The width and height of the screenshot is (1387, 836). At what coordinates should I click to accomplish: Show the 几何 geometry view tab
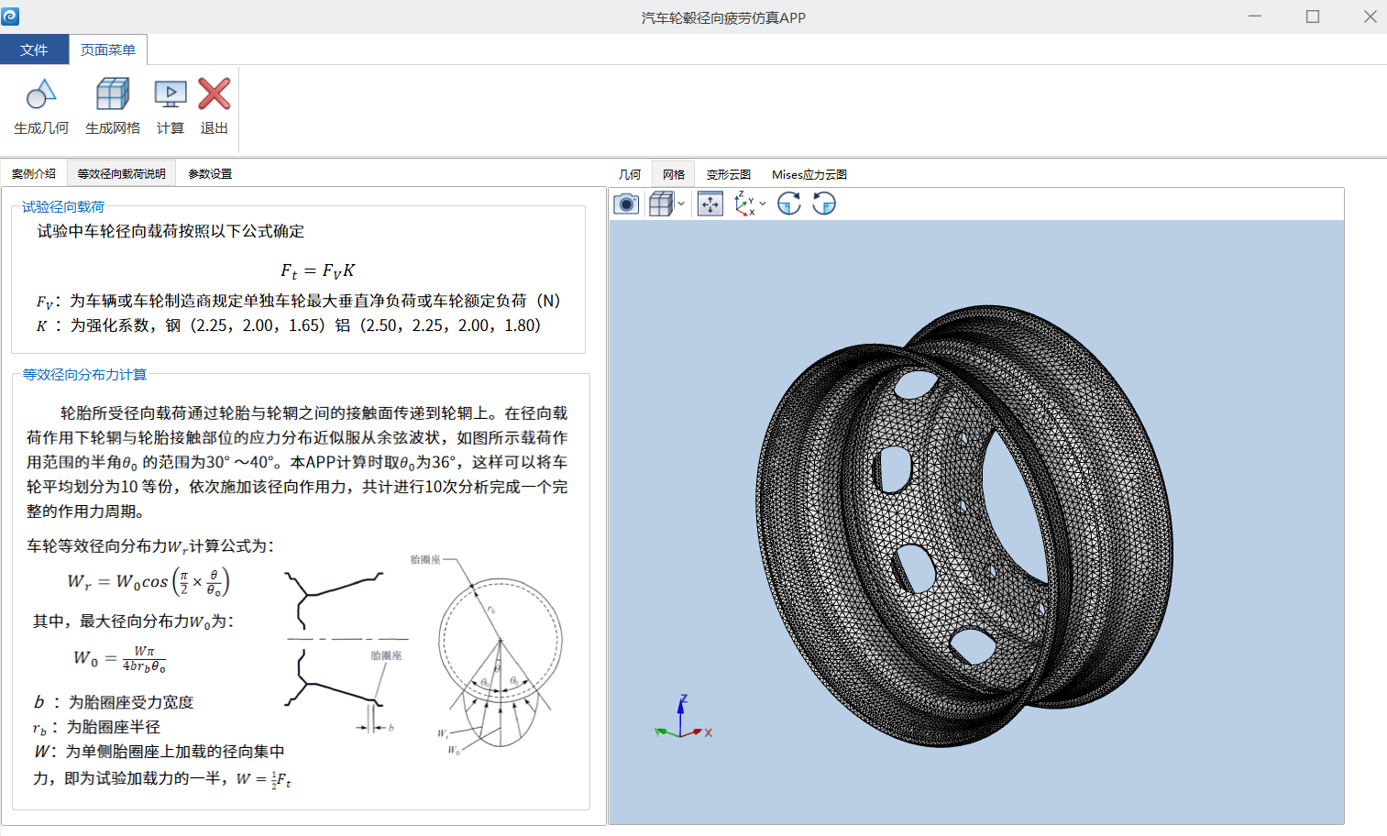(630, 174)
